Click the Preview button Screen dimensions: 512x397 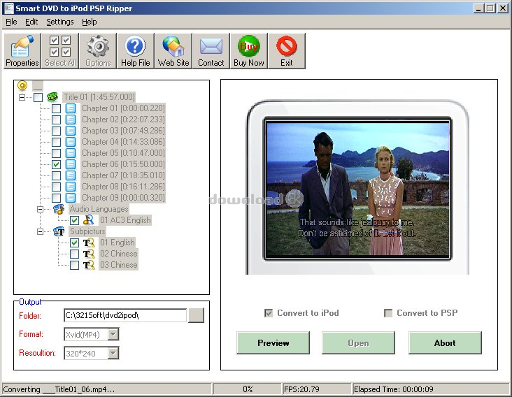coord(273,343)
